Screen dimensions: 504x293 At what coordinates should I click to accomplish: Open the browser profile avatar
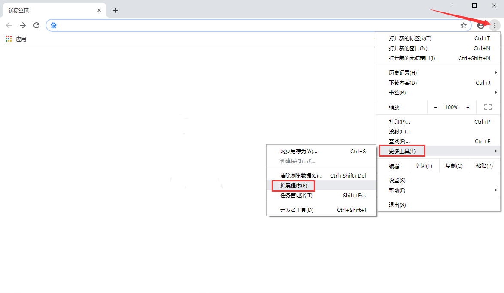click(481, 25)
